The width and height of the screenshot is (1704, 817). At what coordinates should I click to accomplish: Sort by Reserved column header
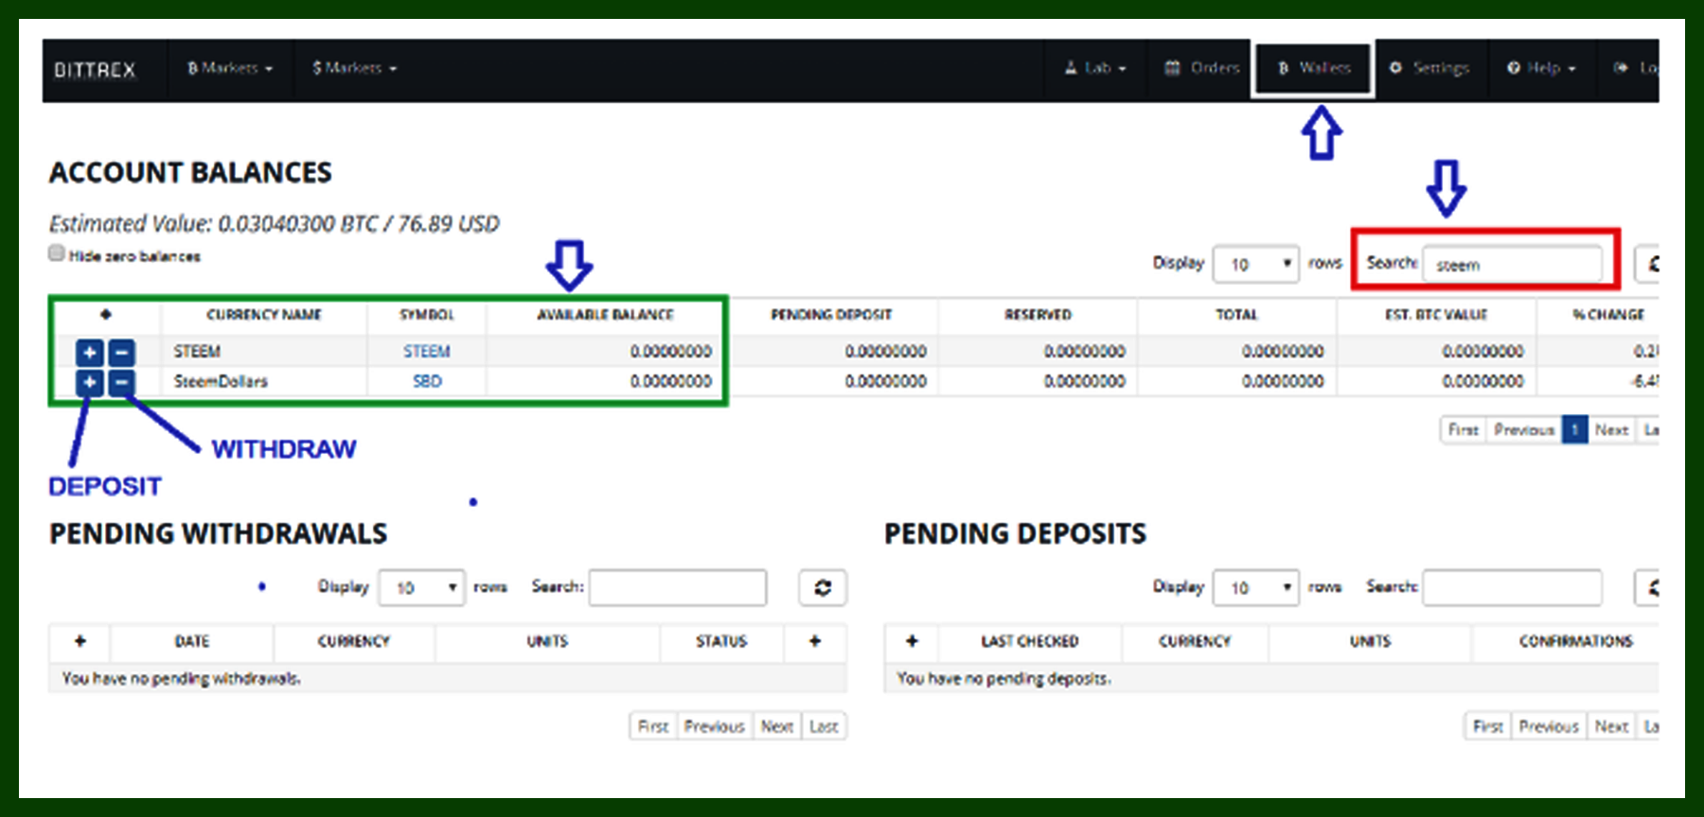point(1038,315)
